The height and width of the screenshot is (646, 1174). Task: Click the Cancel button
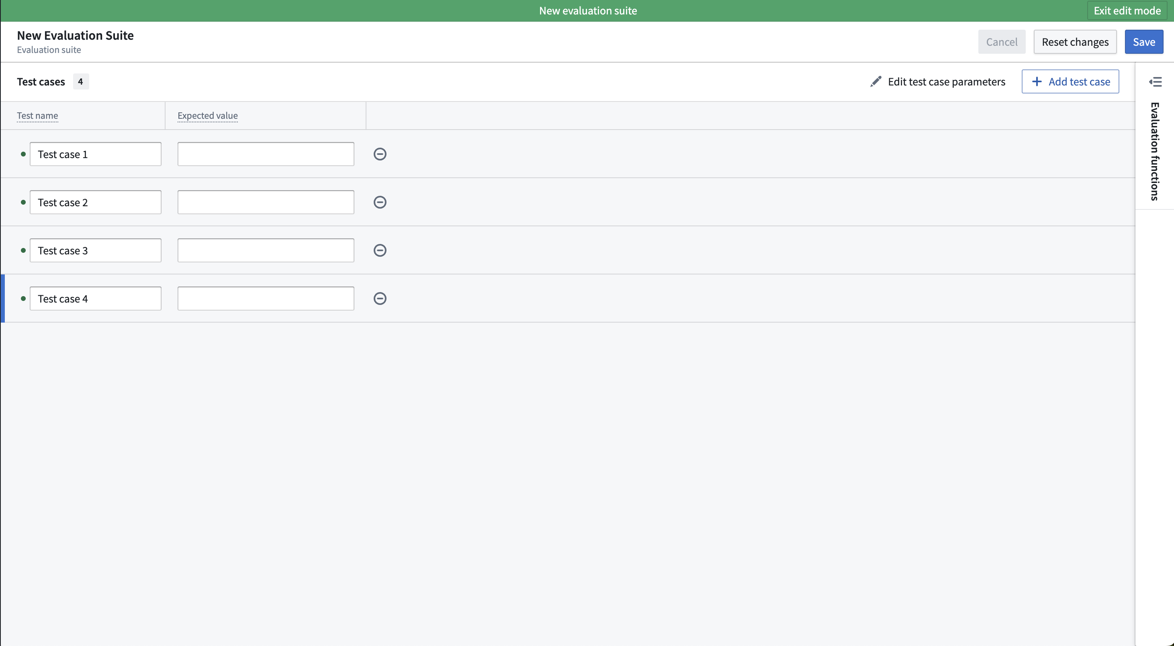[x=1001, y=42]
